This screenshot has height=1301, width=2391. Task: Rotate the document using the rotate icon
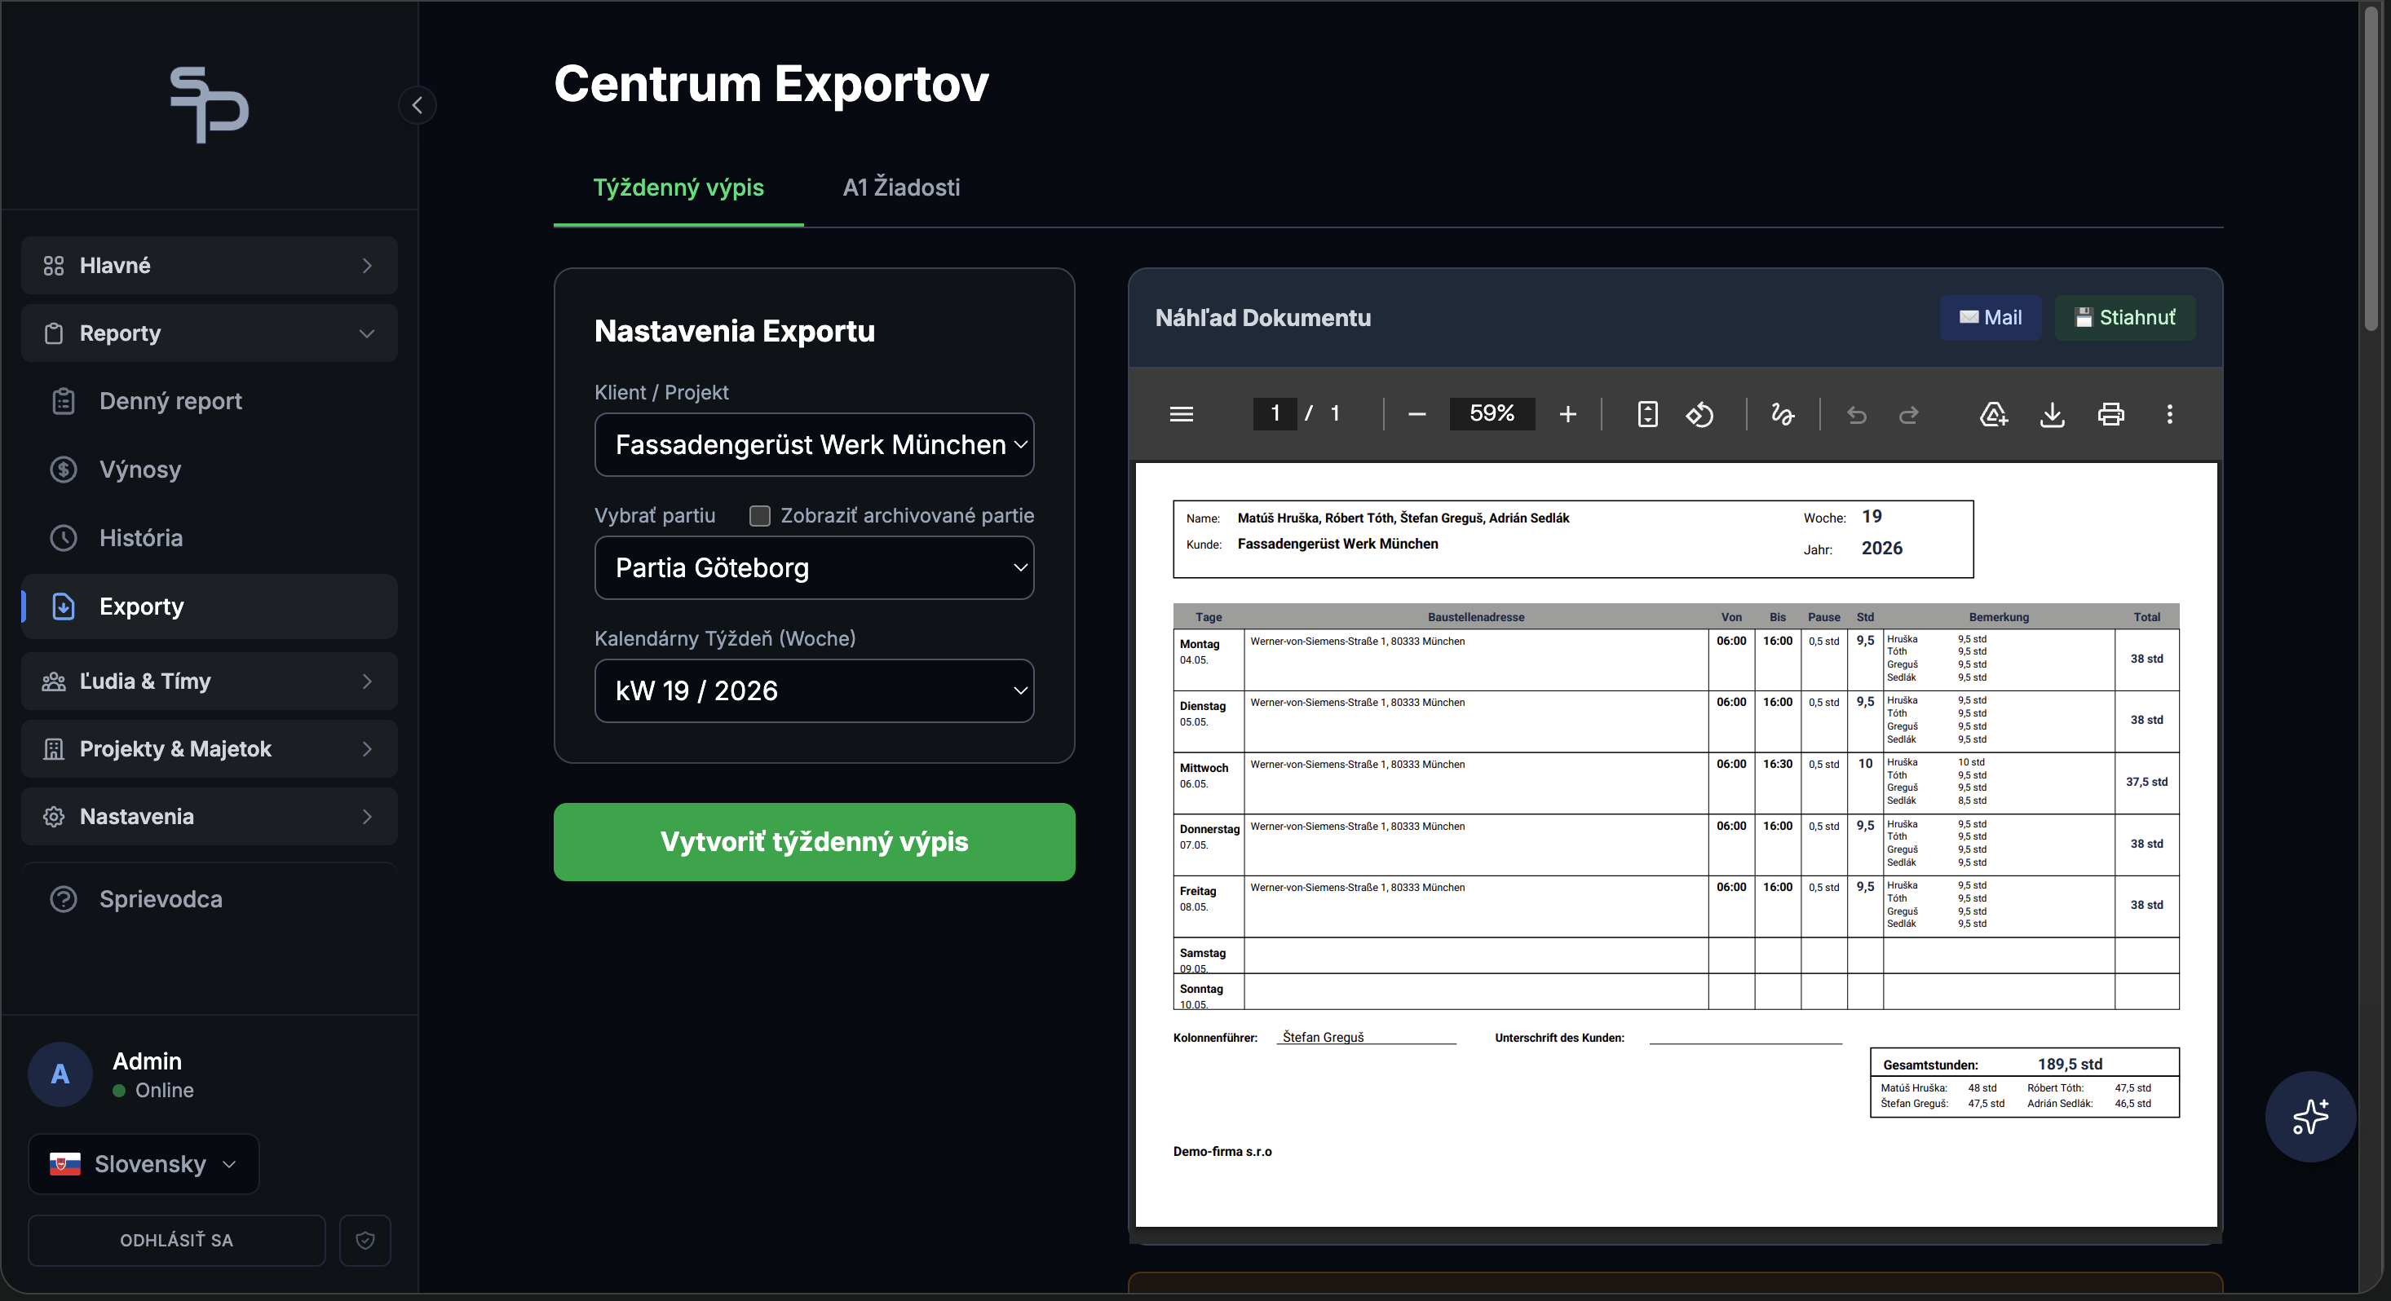click(x=1699, y=414)
